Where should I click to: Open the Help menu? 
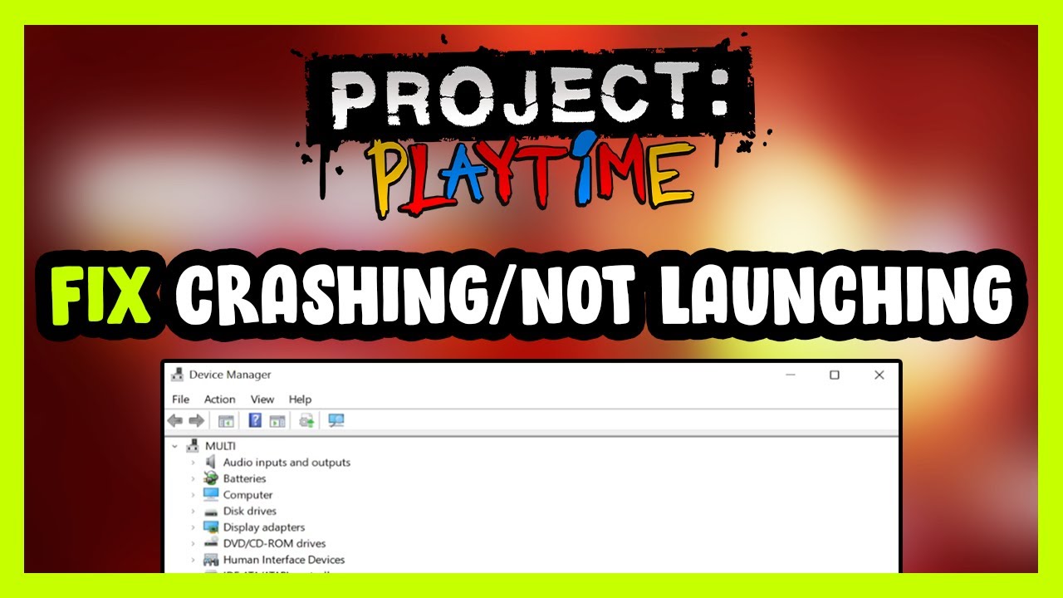pos(300,399)
